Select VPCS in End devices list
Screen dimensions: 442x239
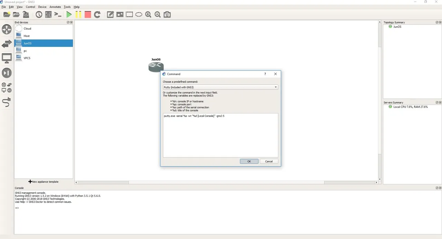point(44,58)
